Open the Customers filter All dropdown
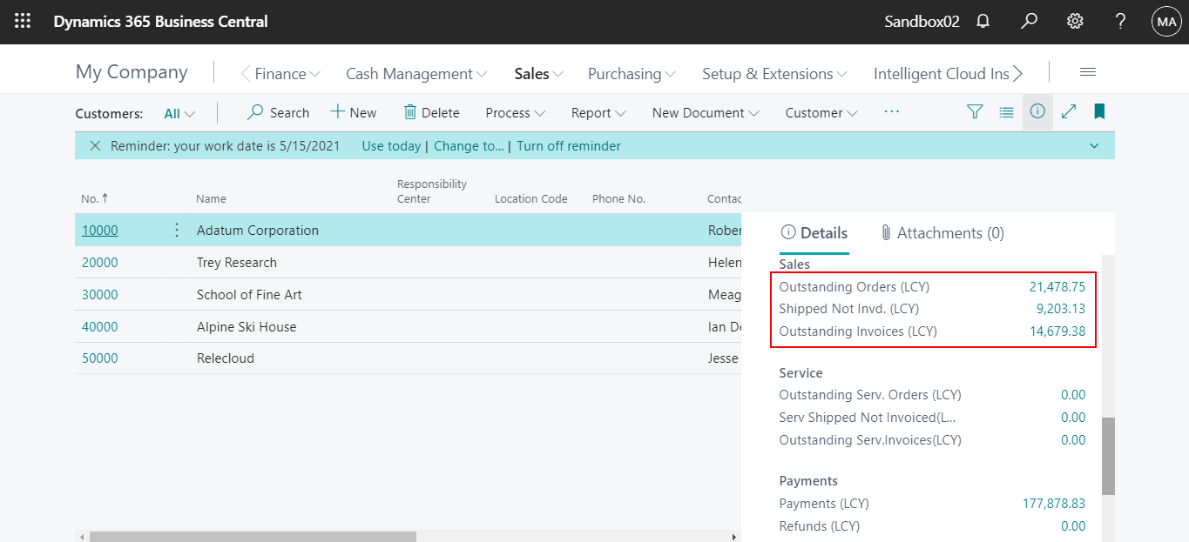1189x542 pixels. (179, 113)
